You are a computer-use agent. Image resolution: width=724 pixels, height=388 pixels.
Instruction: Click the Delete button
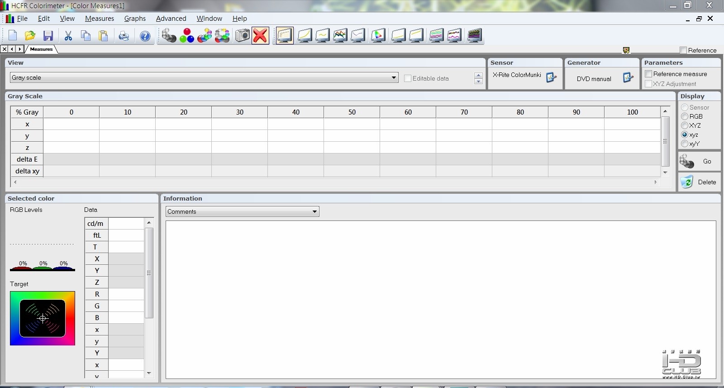(x=700, y=182)
